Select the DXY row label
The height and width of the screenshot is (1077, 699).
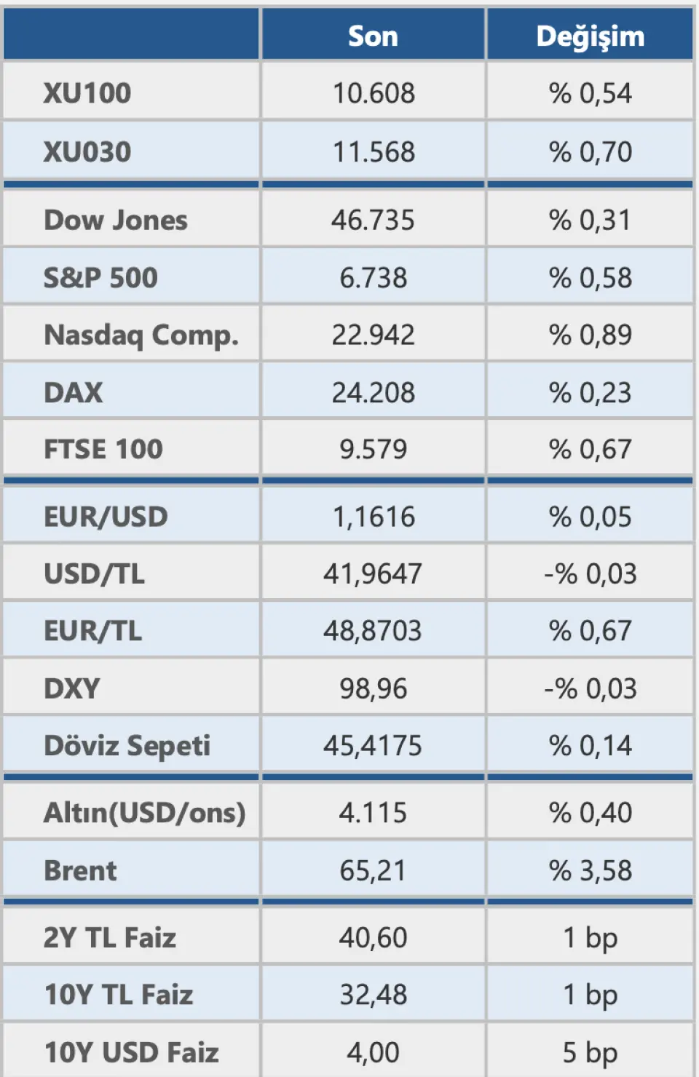72,688
